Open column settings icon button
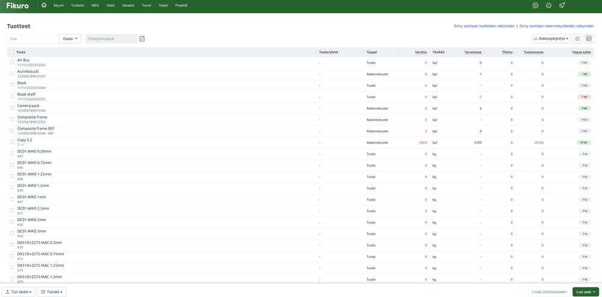The image size is (602, 297). pos(589,39)
